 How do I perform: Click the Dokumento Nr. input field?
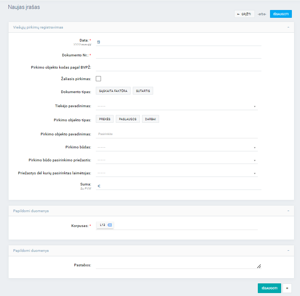click(178, 55)
